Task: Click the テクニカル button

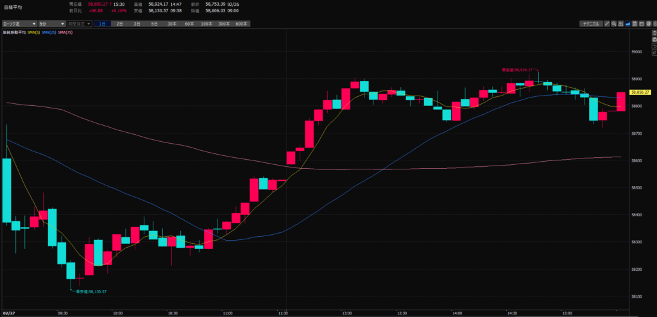Action: tap(590, 24)
